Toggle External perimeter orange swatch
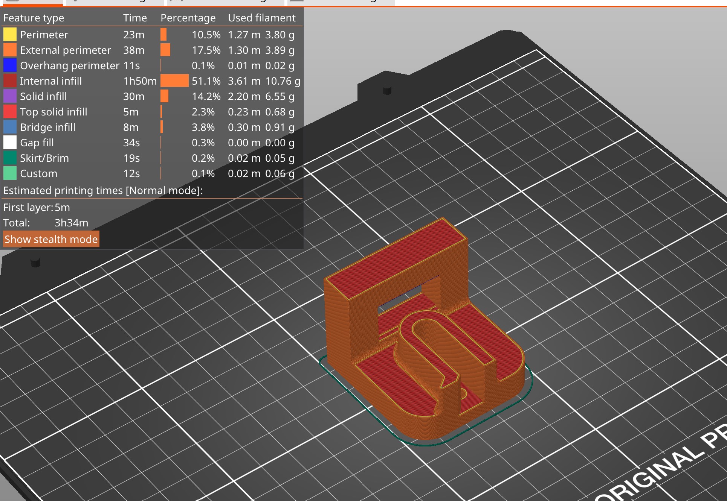This screenshot has width=727, height=501. pos(10,50)
